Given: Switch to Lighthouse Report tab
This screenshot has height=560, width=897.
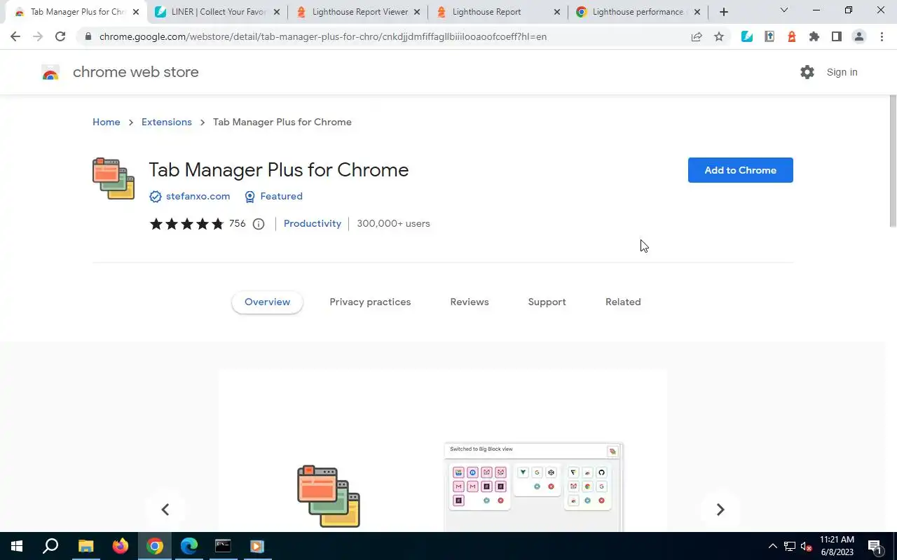Looking at the screenshot, I should click(x=498, y=12).
